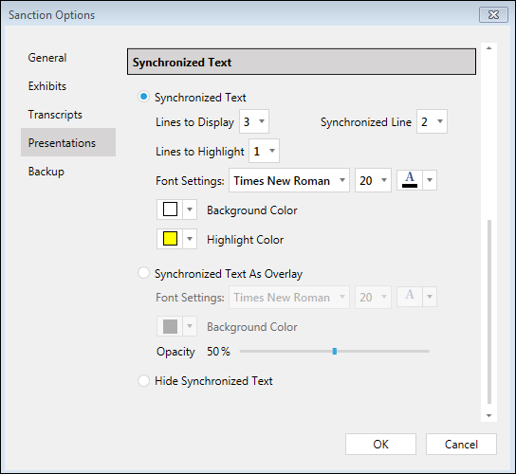Select the Synchronized Text radio button

[144, 97]
